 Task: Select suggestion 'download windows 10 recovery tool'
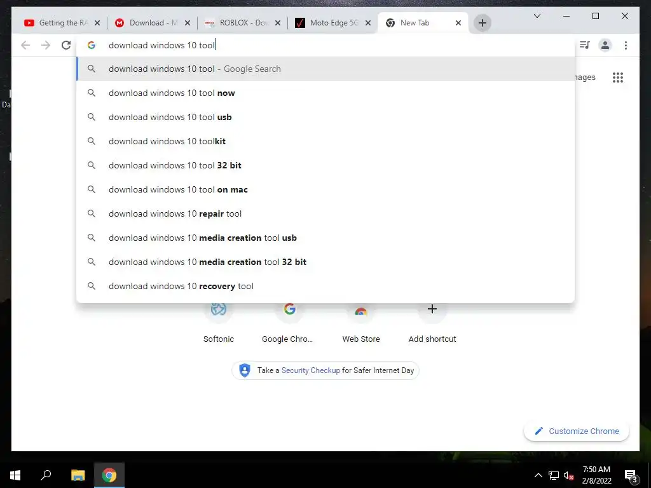tap(325, 286)
